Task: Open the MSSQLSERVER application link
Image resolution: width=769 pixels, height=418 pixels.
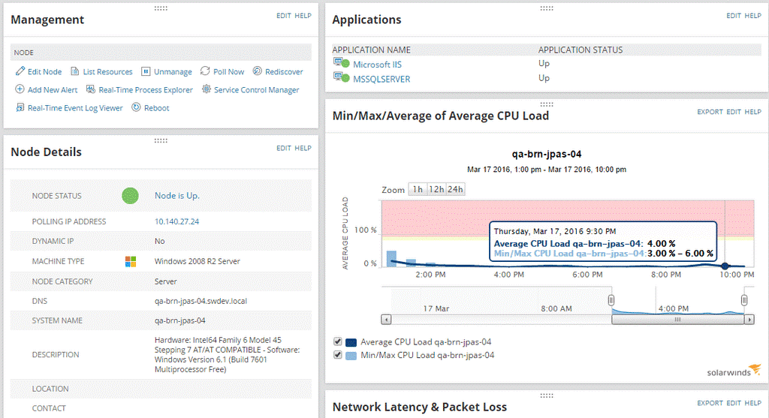Action: click(381, 79)
